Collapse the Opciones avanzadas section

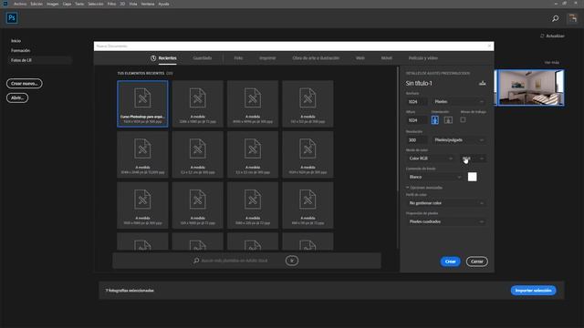pos(424,188)
